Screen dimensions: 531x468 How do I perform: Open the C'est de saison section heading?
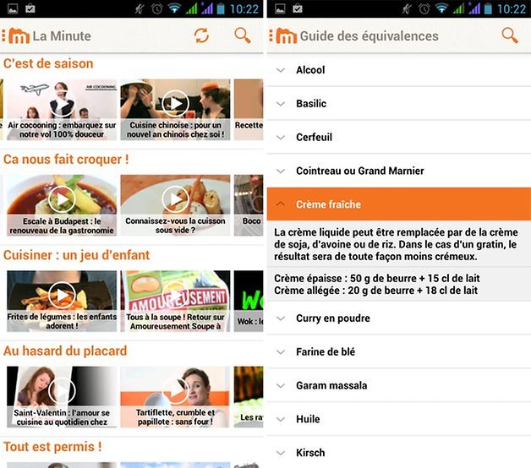coord(48,63)
